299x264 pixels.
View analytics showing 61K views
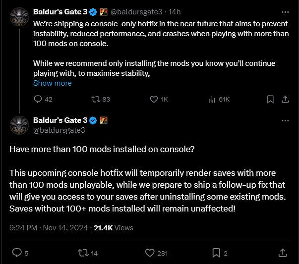click(x=212, y=99)
